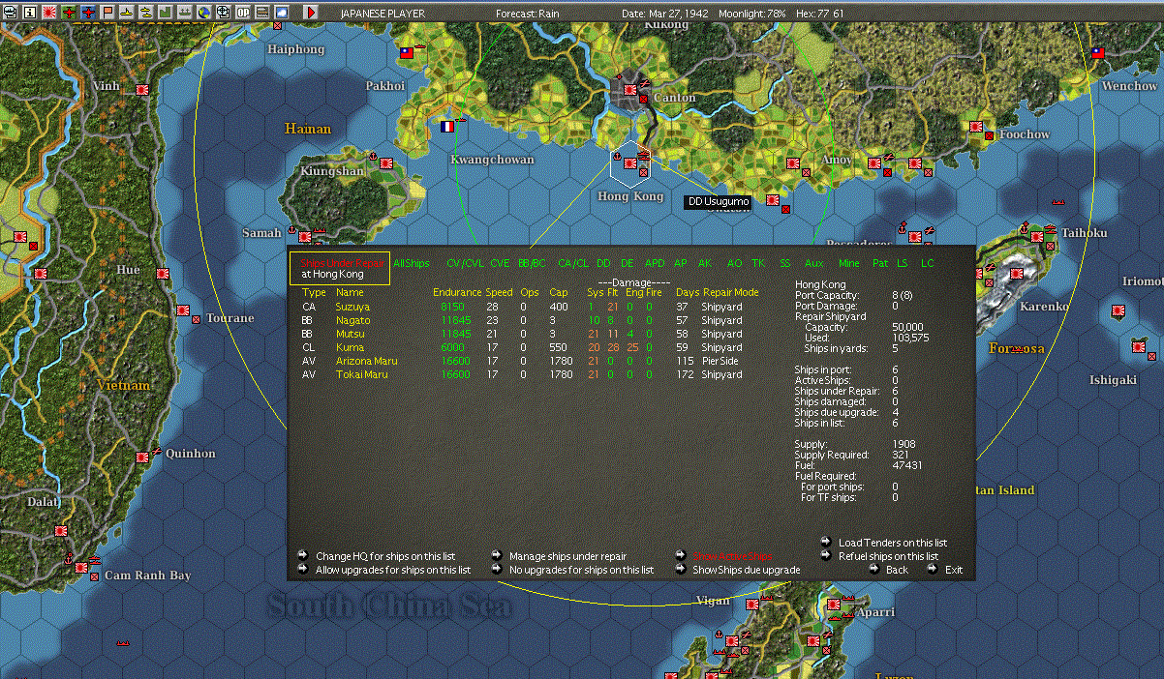Click the Japanese base marker at Foochow

coord(976,127)
